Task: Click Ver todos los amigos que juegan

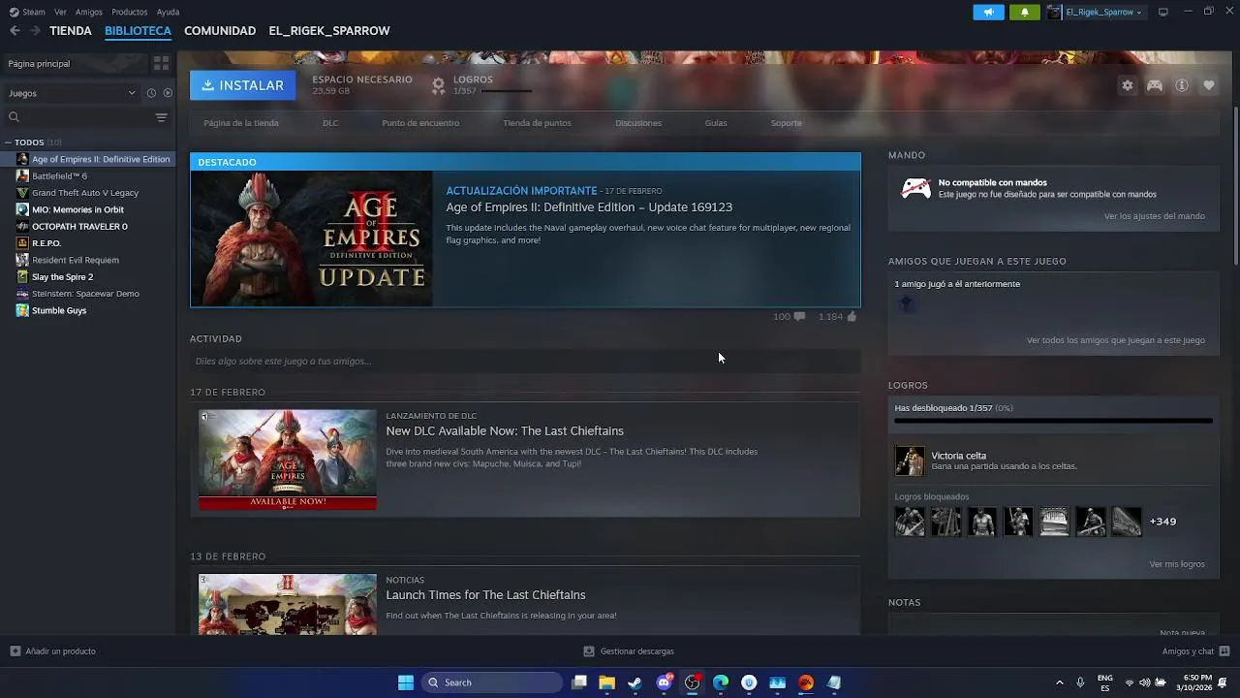Action: click(x=1116, y=340)
